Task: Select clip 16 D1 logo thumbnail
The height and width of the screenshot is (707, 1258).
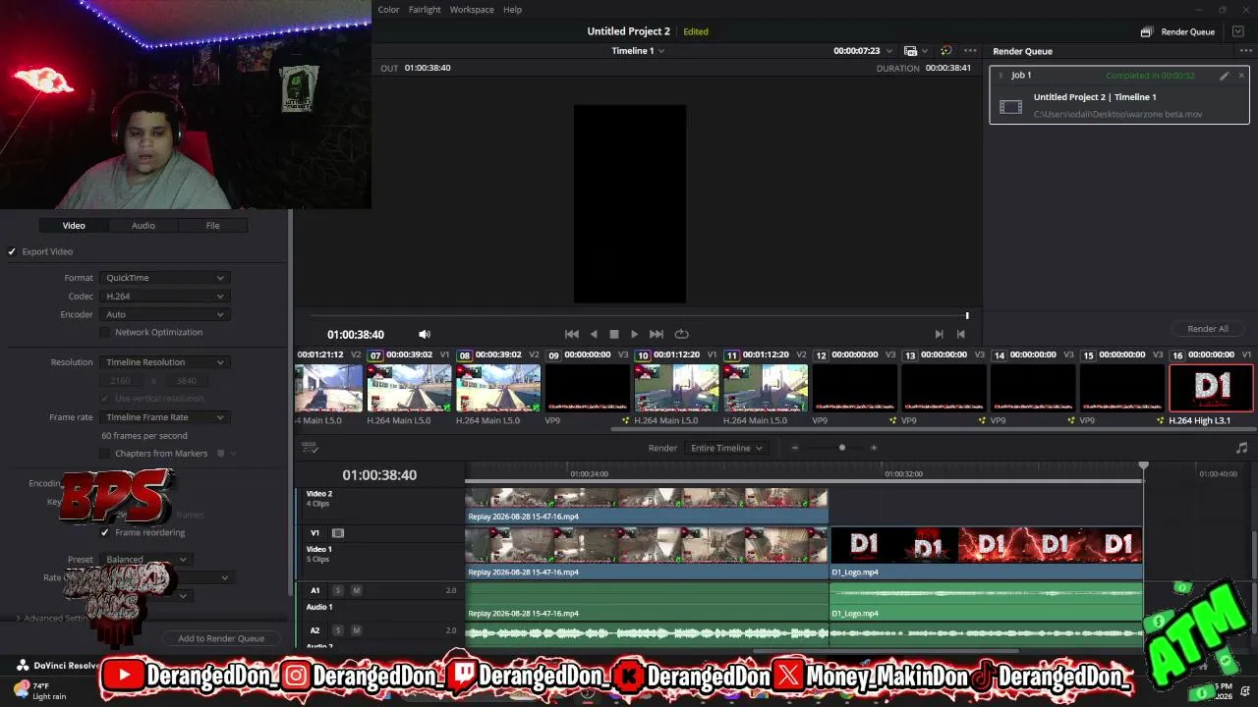Action: (1211, 388)
